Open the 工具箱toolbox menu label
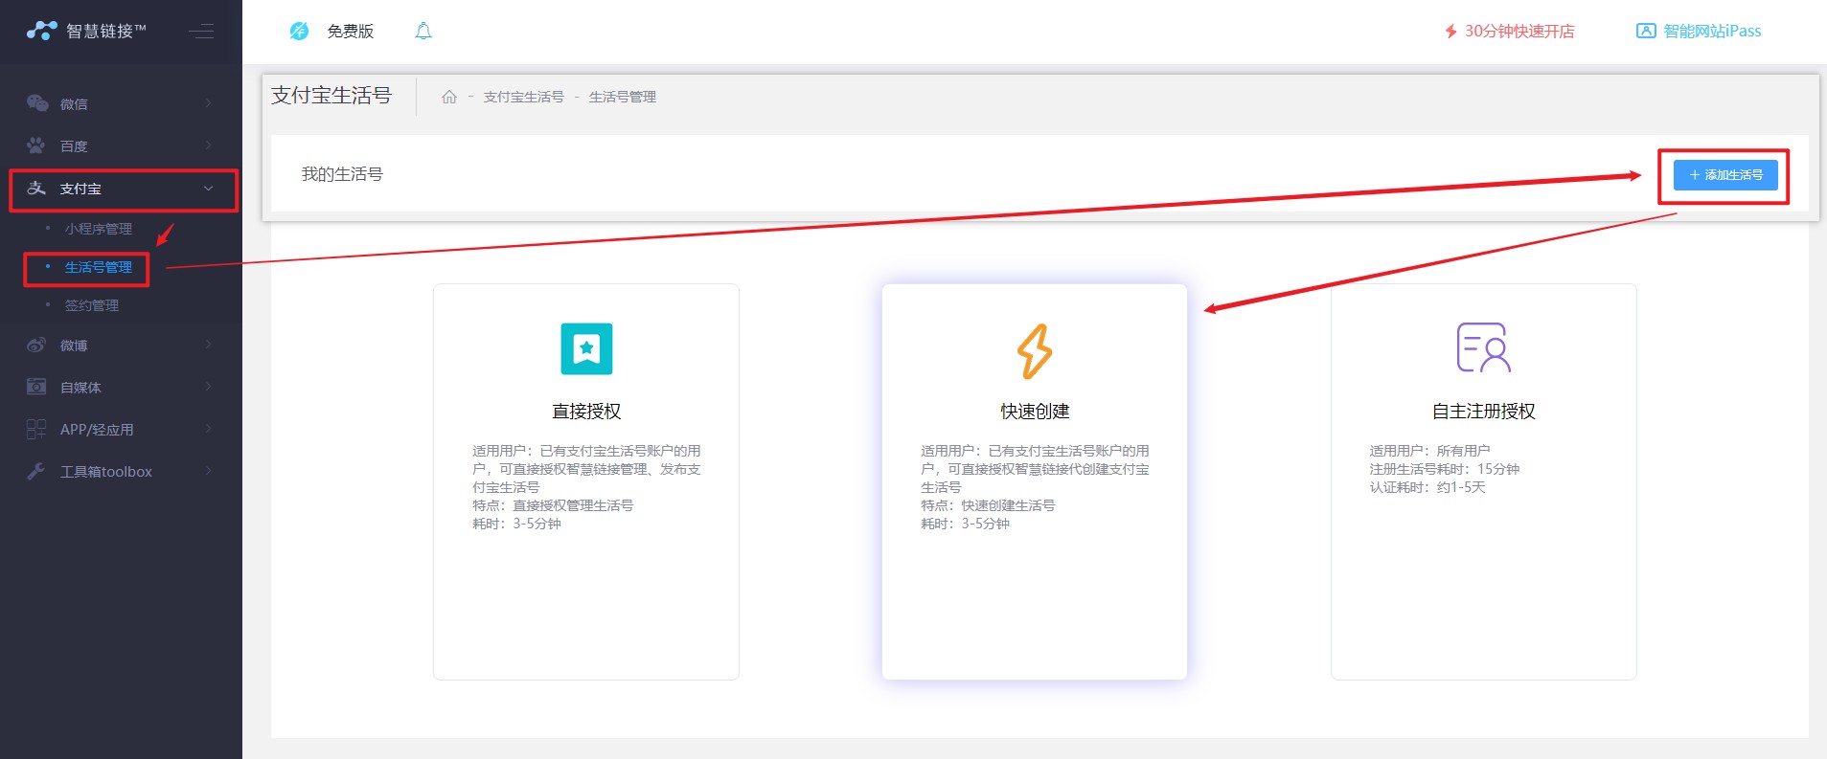 (106, 472)
